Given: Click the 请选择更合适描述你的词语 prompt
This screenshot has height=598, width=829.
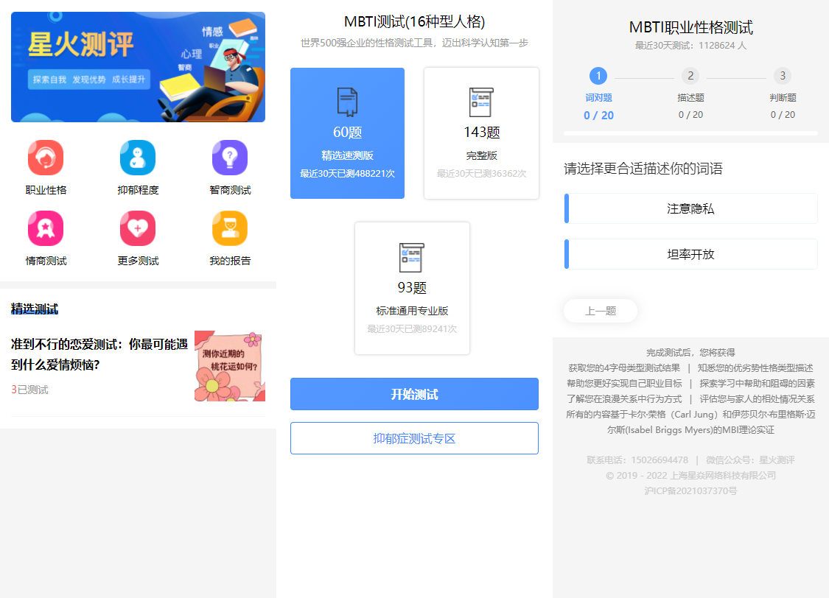Looking at the screenshot, I should 643,169.
